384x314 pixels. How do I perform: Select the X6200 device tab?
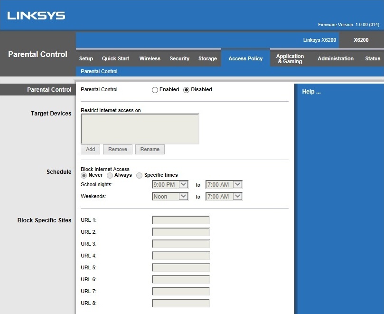click(361, 40)
